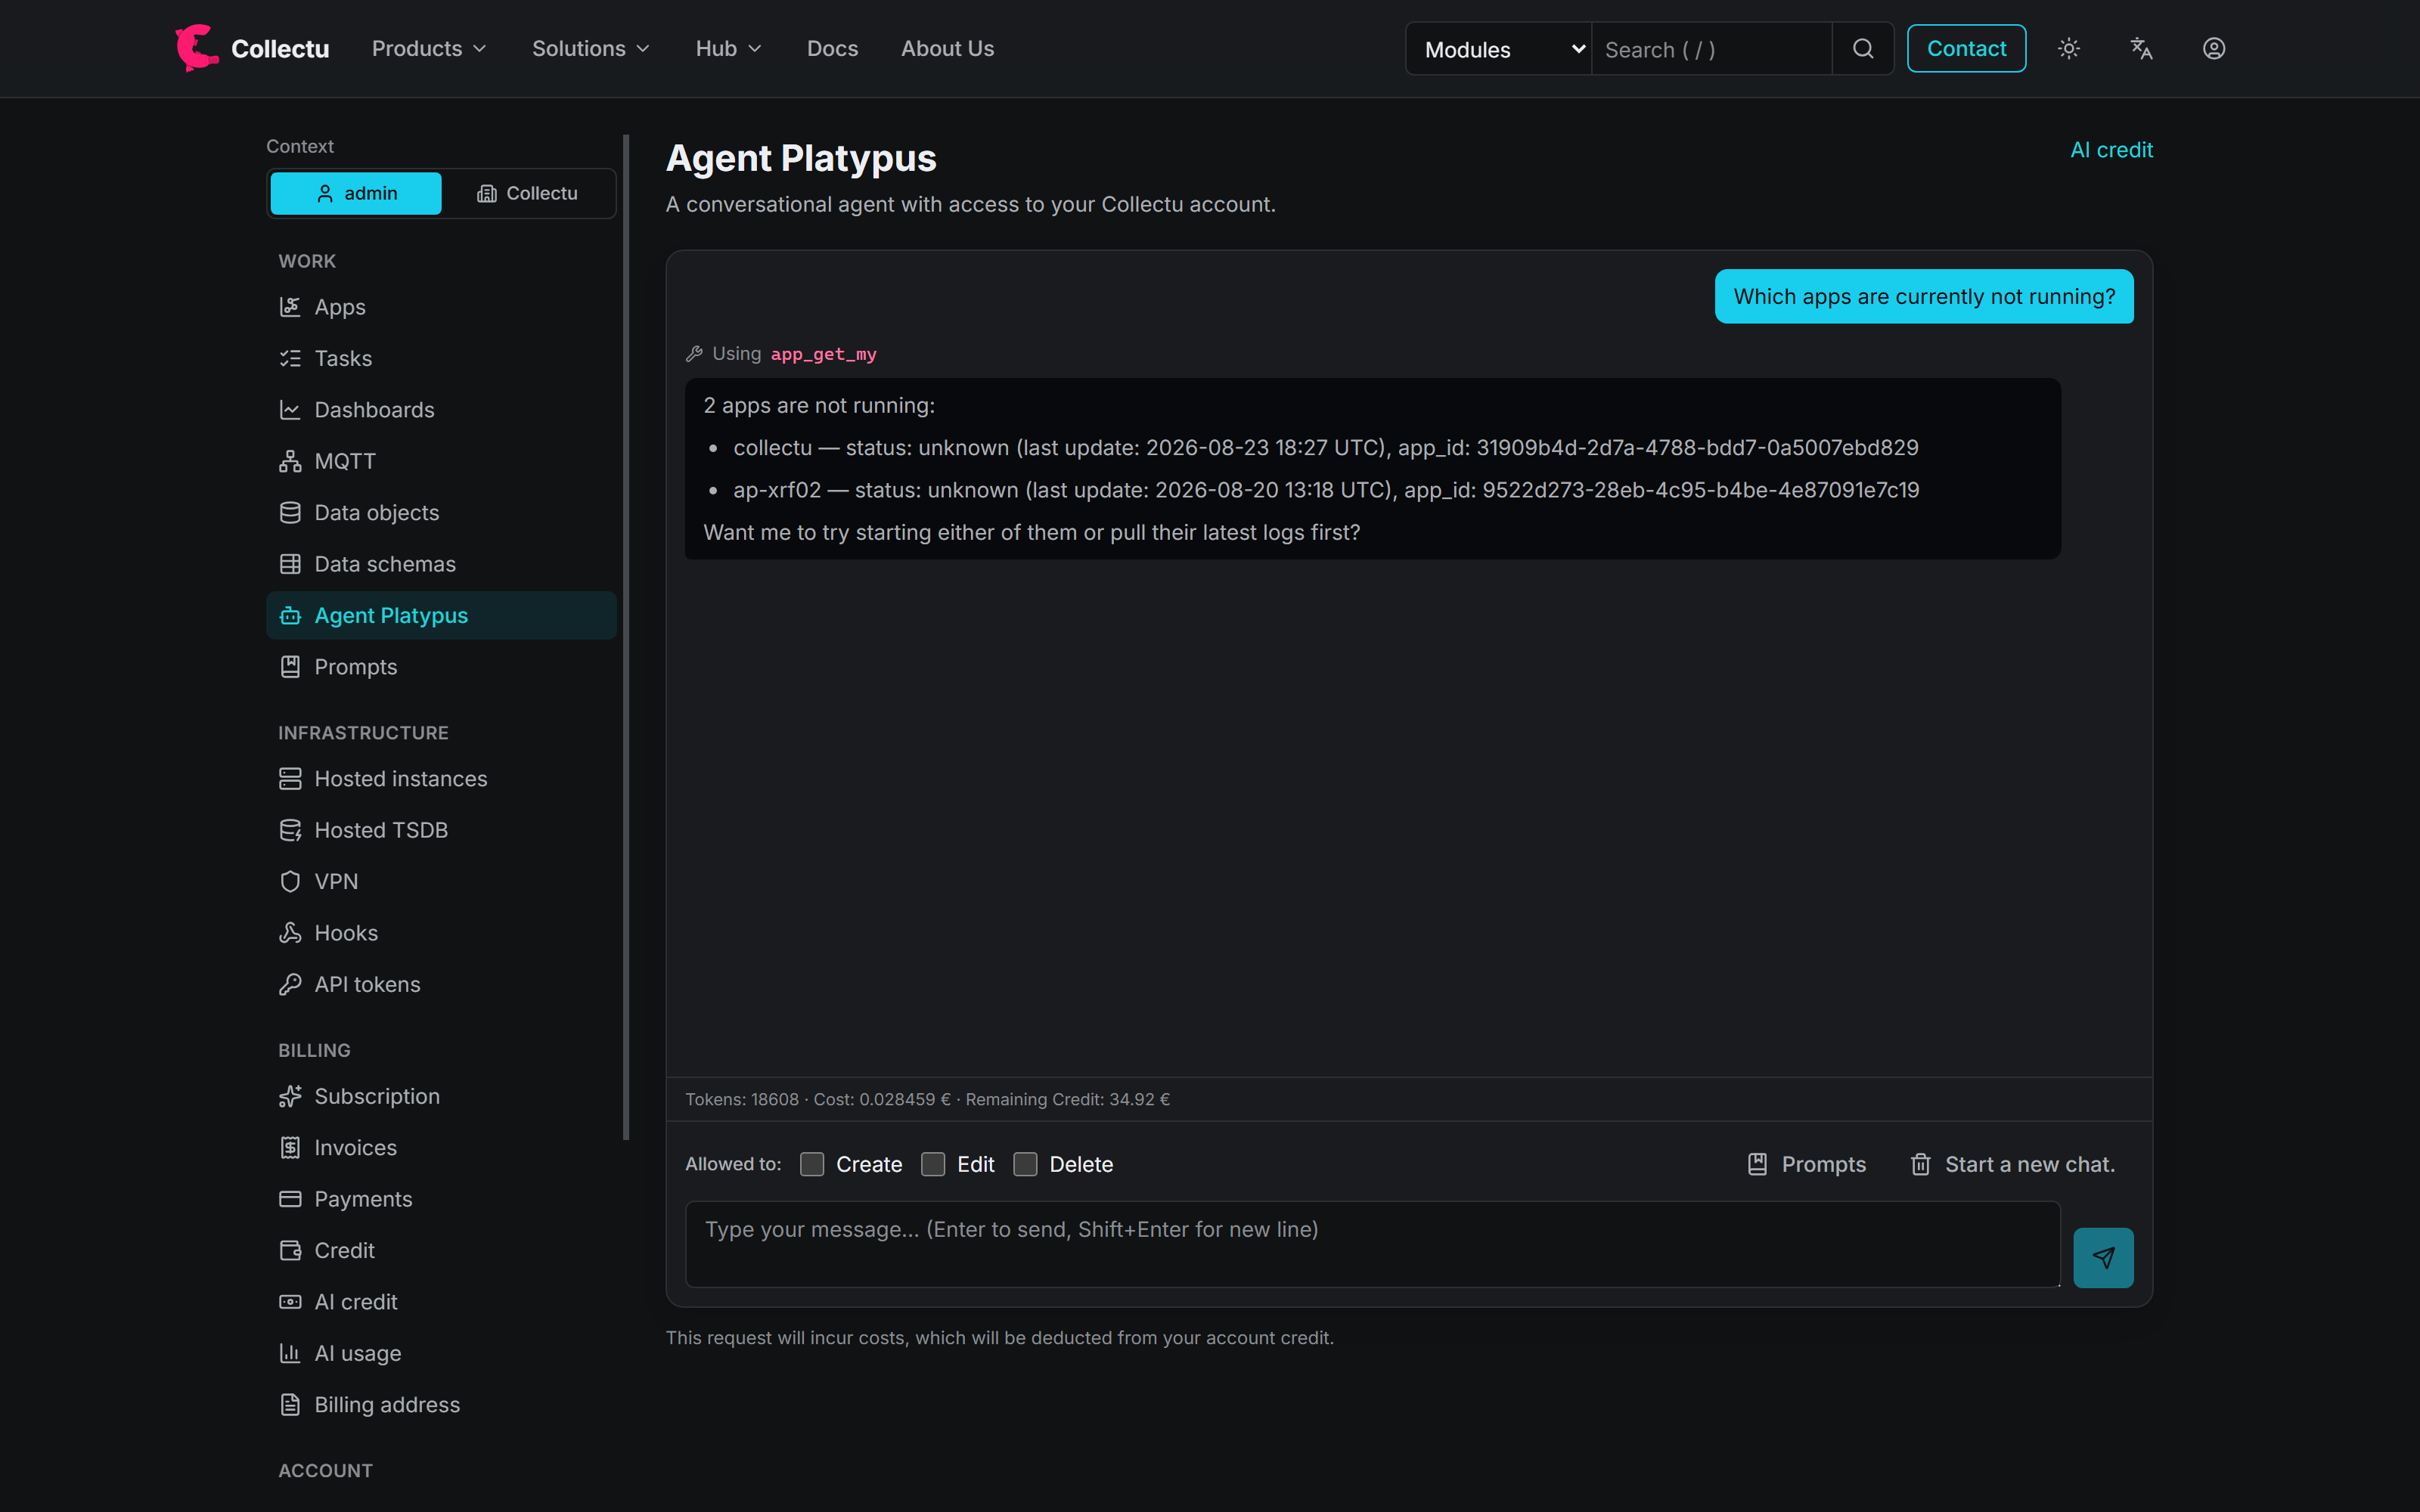Click the Remaining Credit 34.92 € text
The height and width of the screenshot is (1512, 2420).
pos(1067,1099)
